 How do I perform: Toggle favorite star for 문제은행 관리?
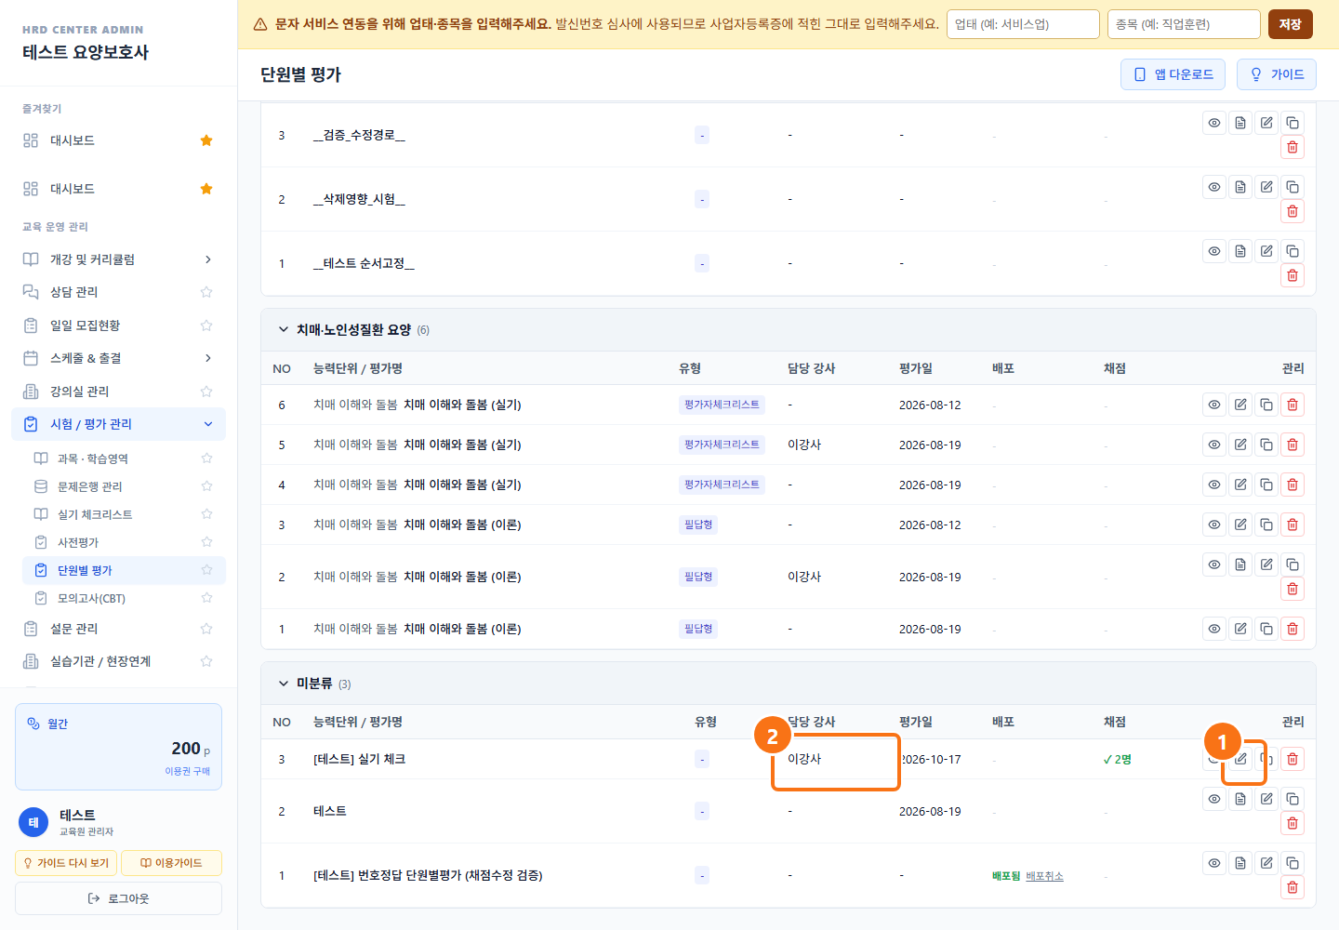coord(206,486)
